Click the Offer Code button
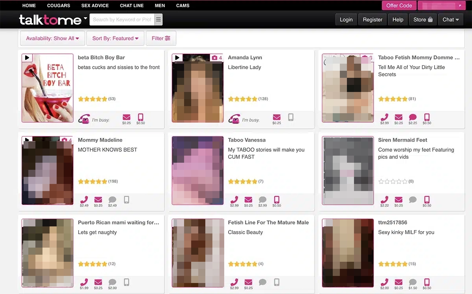This screenshot has height=294, width=472. pyautogui.click(x=399, y=6)
